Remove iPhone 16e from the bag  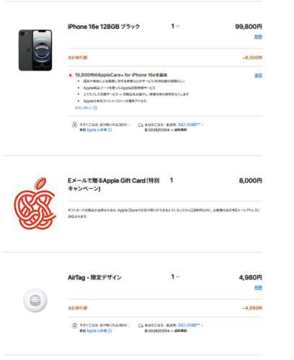pos(258,37)
